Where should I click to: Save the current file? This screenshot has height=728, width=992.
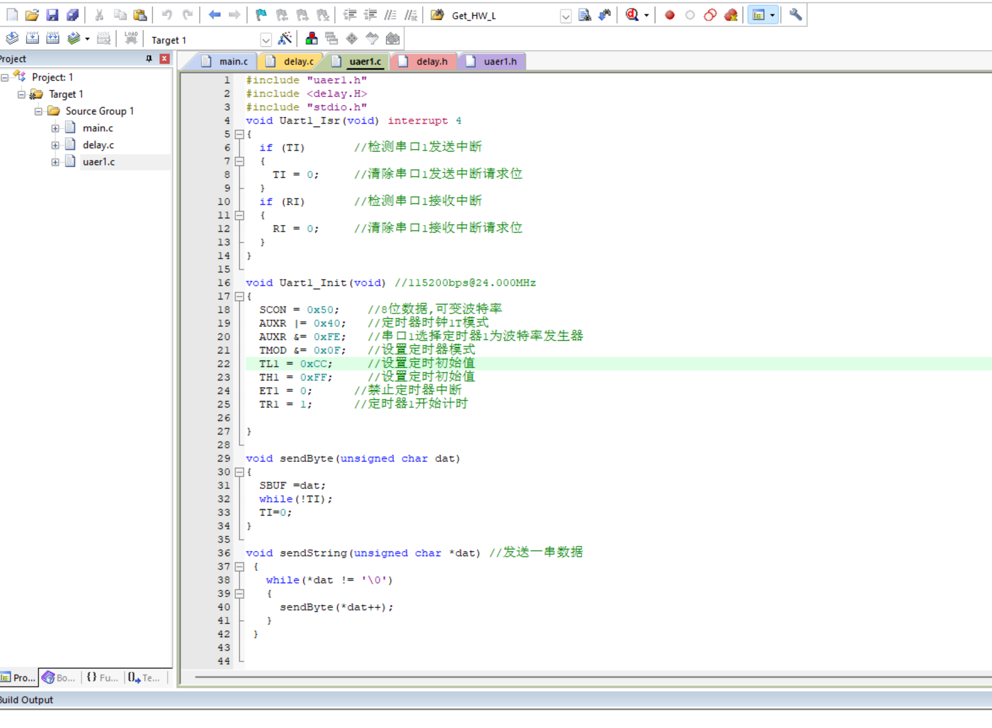[x=52, y=15]
